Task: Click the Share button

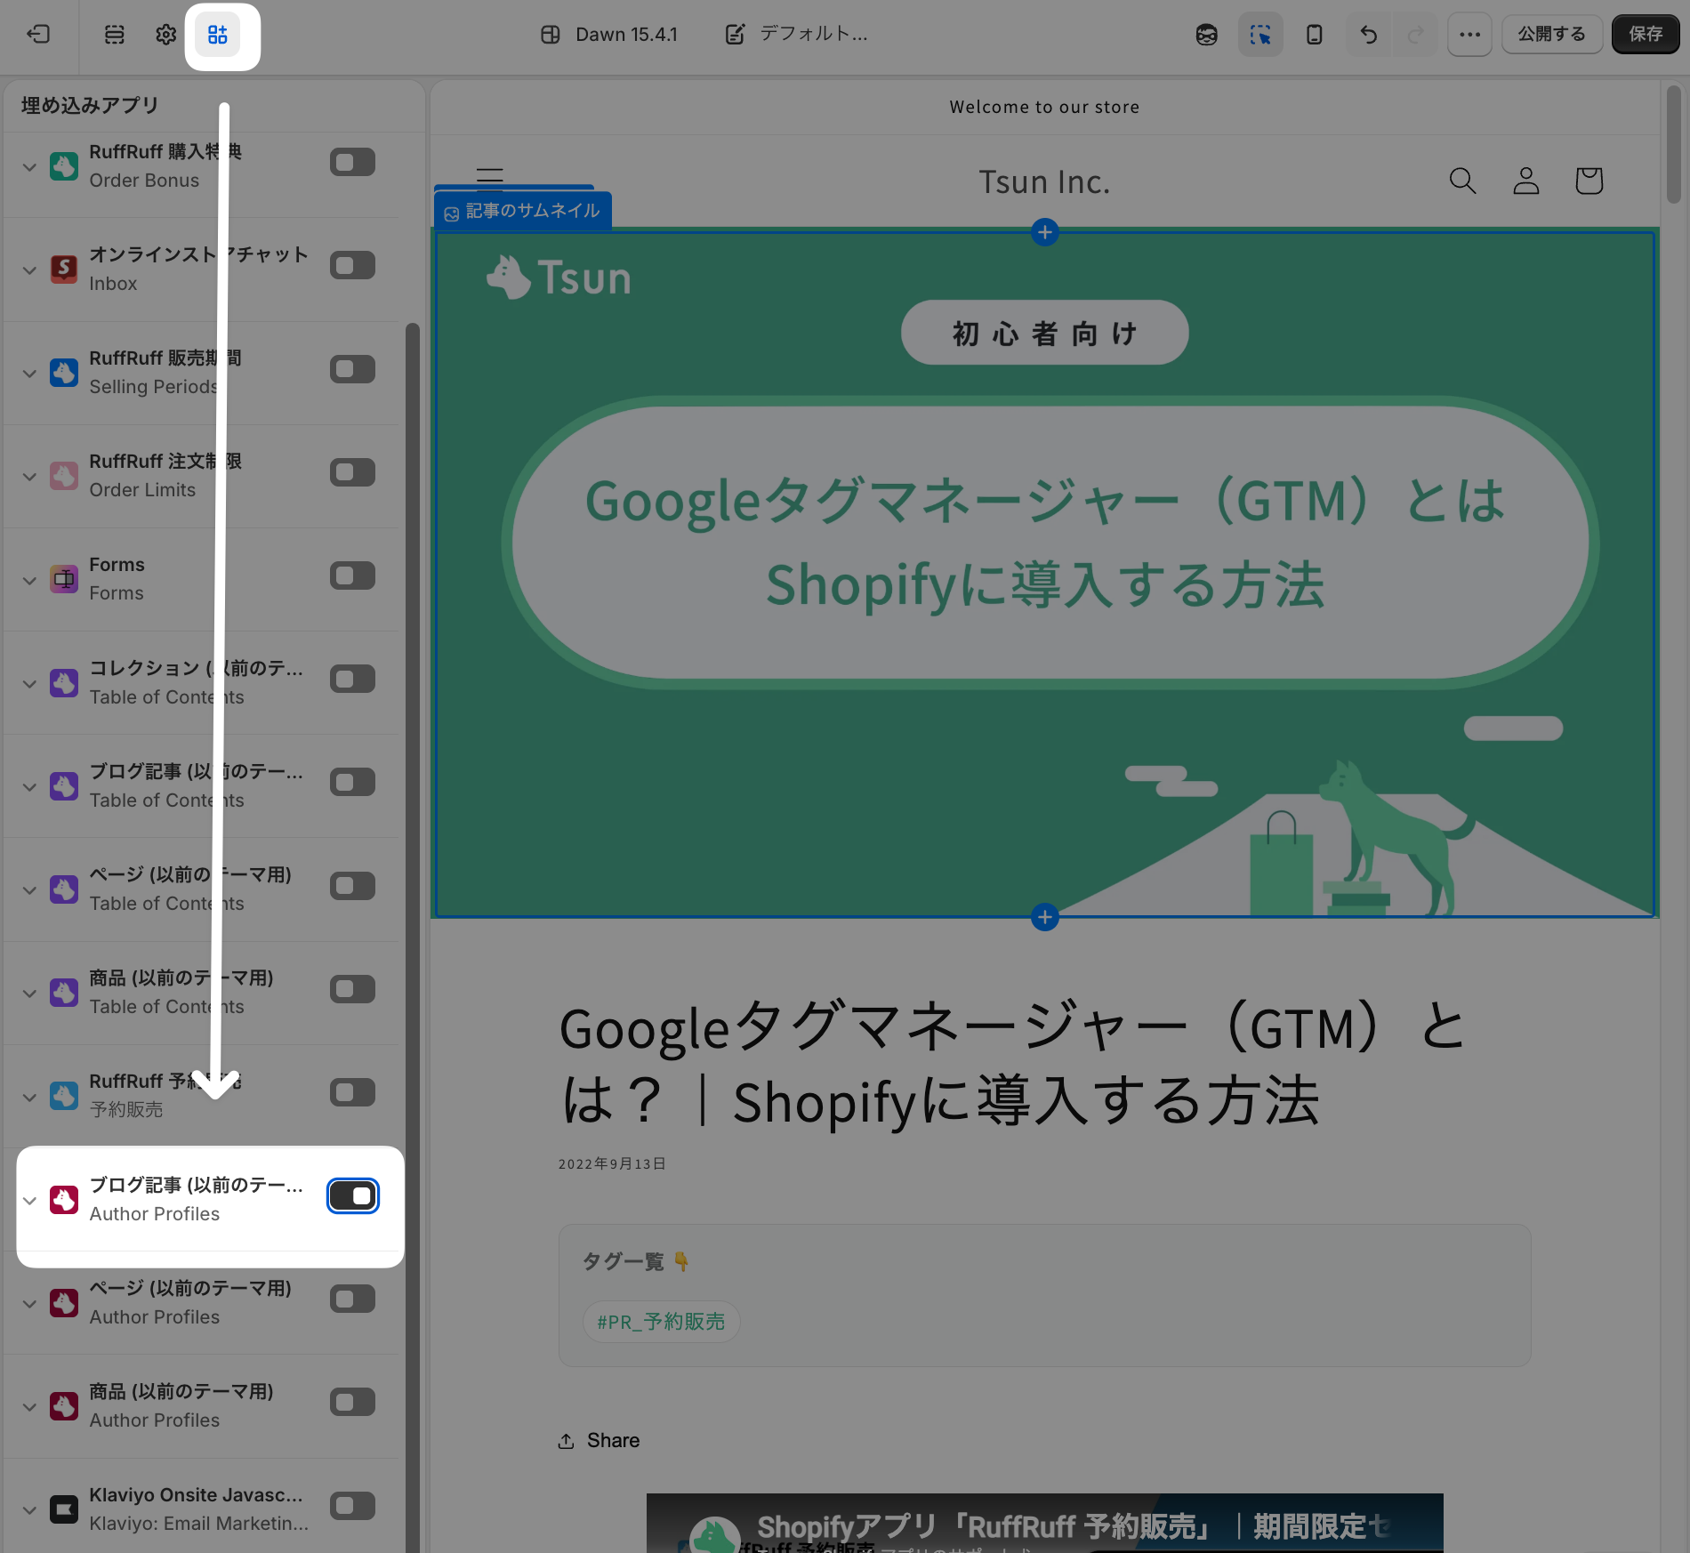Action: (x=599, y=1441)
